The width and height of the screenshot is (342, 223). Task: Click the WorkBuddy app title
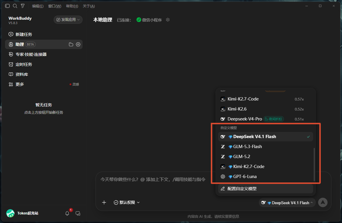pyautogui.click(x=20, y=18)
